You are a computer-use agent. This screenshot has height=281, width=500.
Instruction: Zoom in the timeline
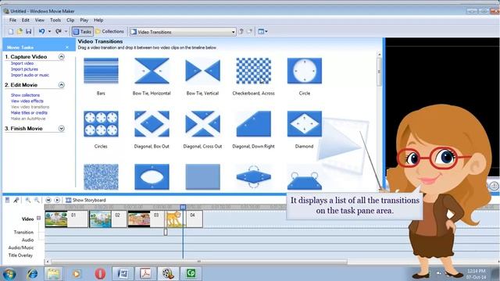(x=28, y=200)
